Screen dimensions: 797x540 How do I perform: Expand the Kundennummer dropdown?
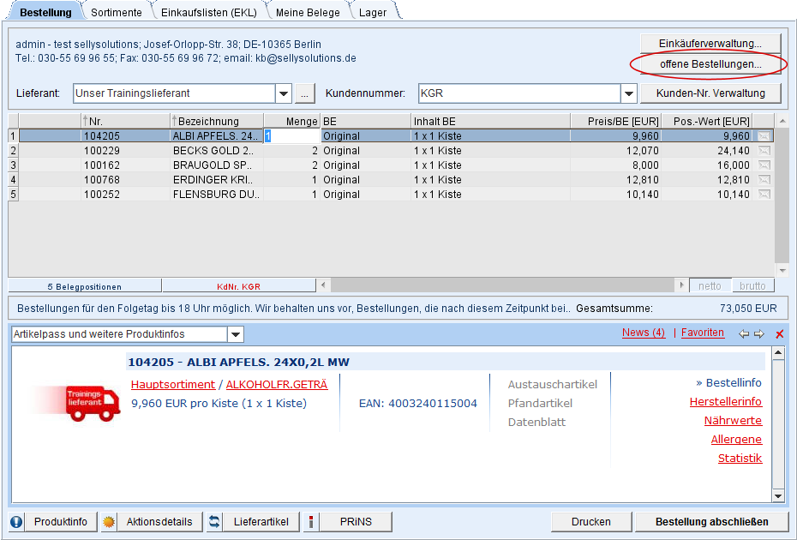628,93
